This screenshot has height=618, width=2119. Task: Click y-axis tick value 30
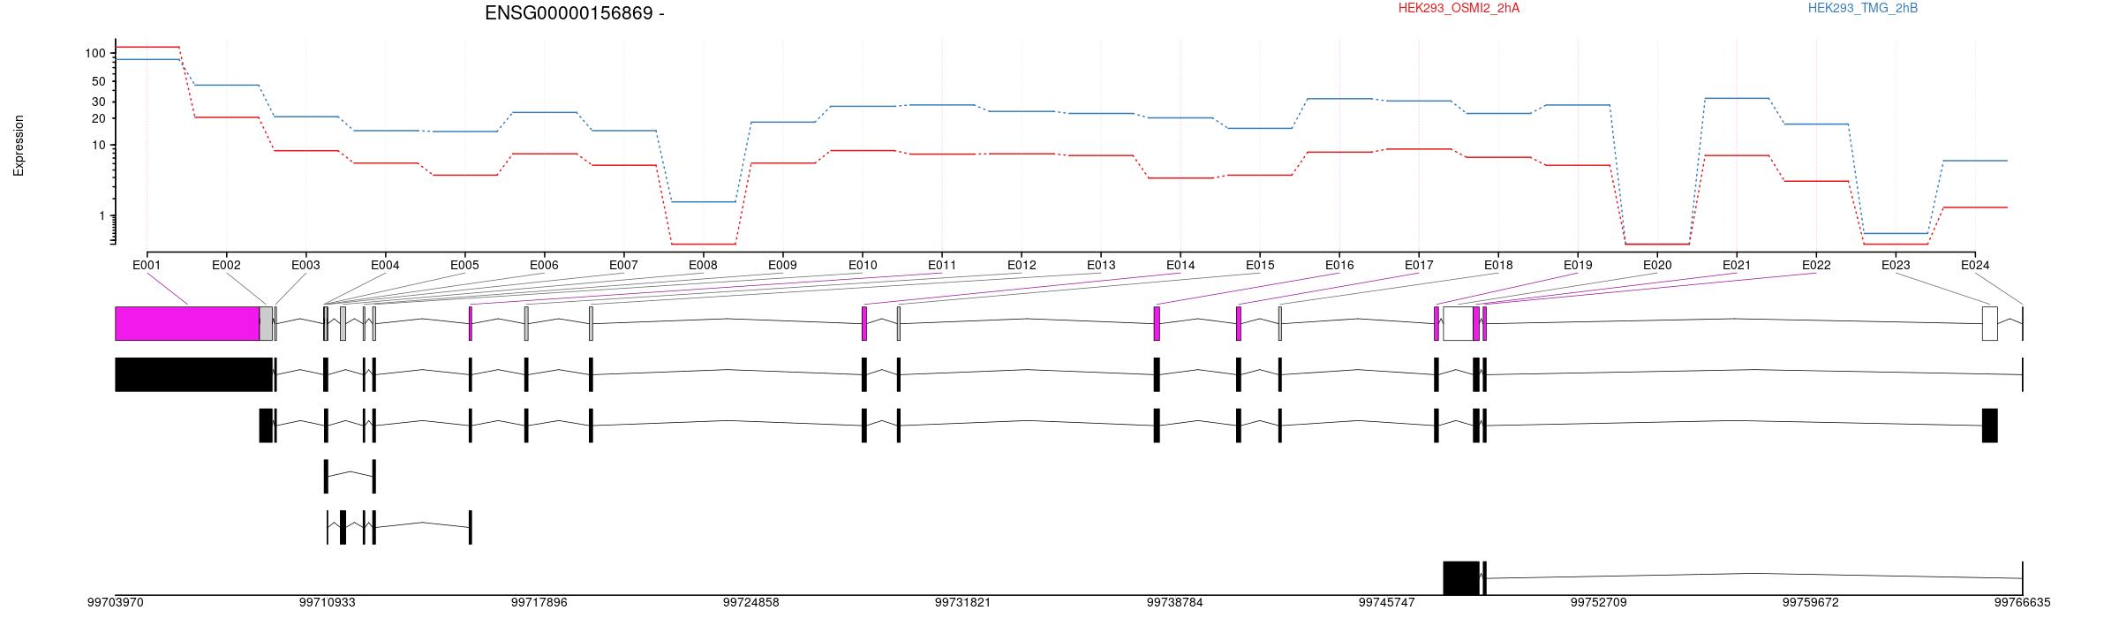[99, 102]
